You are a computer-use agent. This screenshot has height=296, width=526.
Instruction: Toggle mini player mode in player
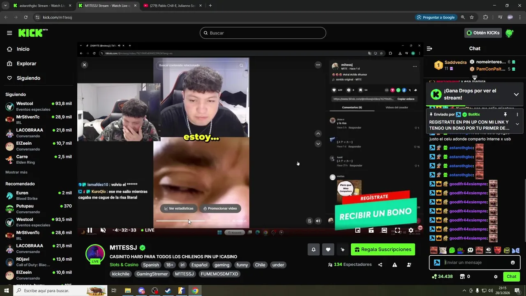(358, 230)
